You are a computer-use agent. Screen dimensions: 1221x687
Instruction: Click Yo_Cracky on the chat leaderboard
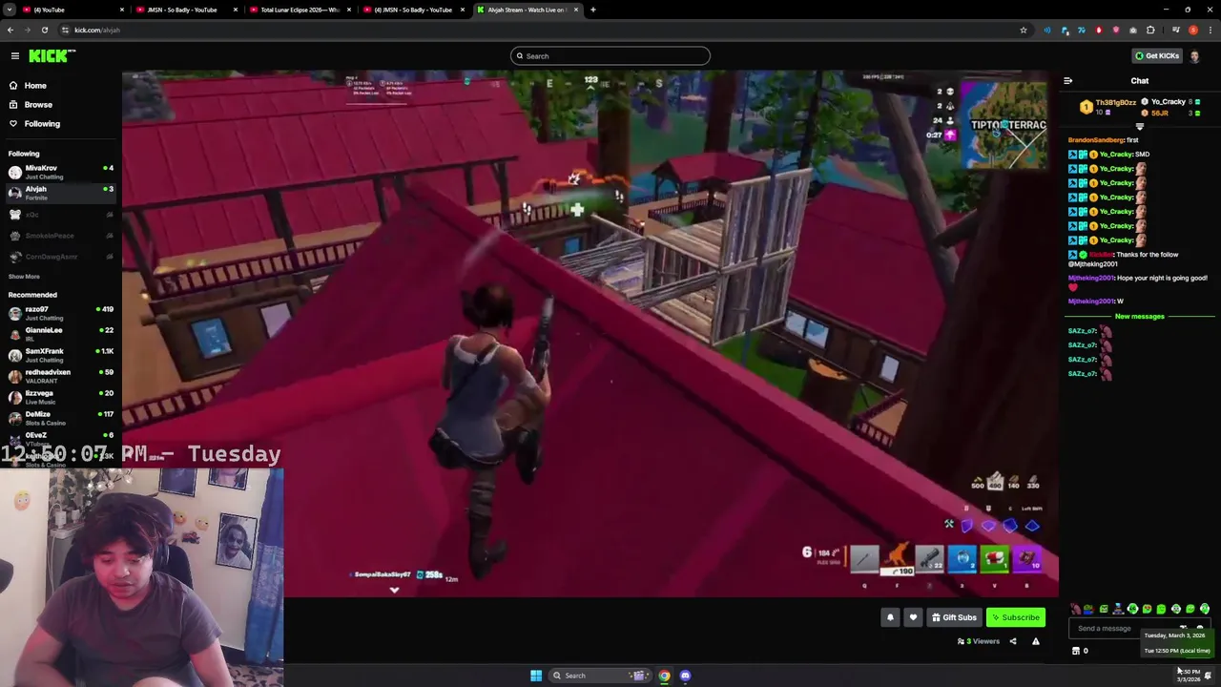tap(1168, 102)
